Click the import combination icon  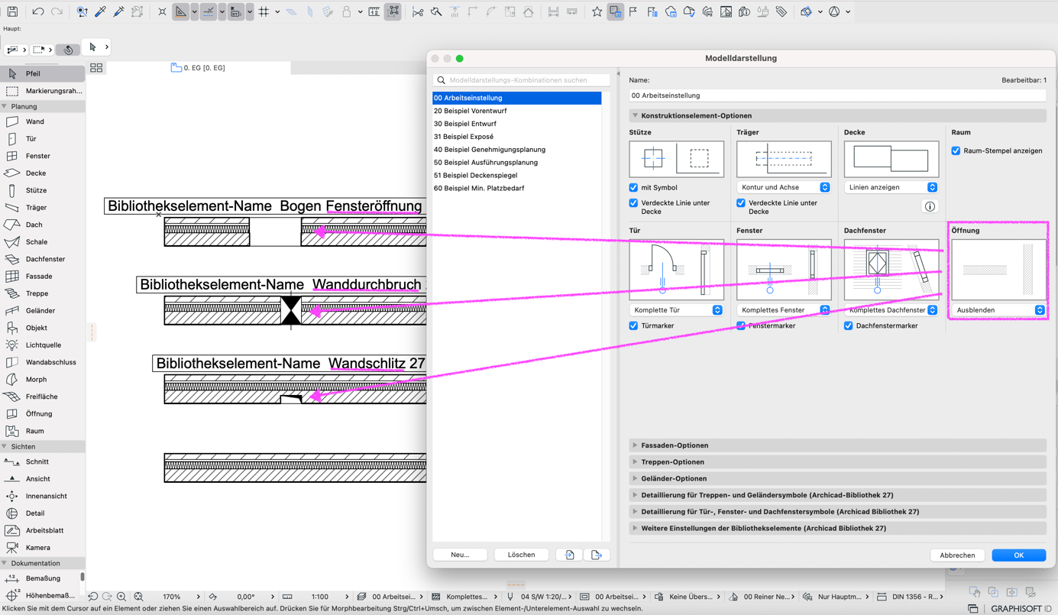569,555
